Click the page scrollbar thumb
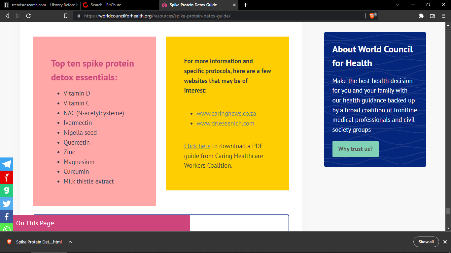The height and width of the screenshot is (253, 451). coord(448,211)
